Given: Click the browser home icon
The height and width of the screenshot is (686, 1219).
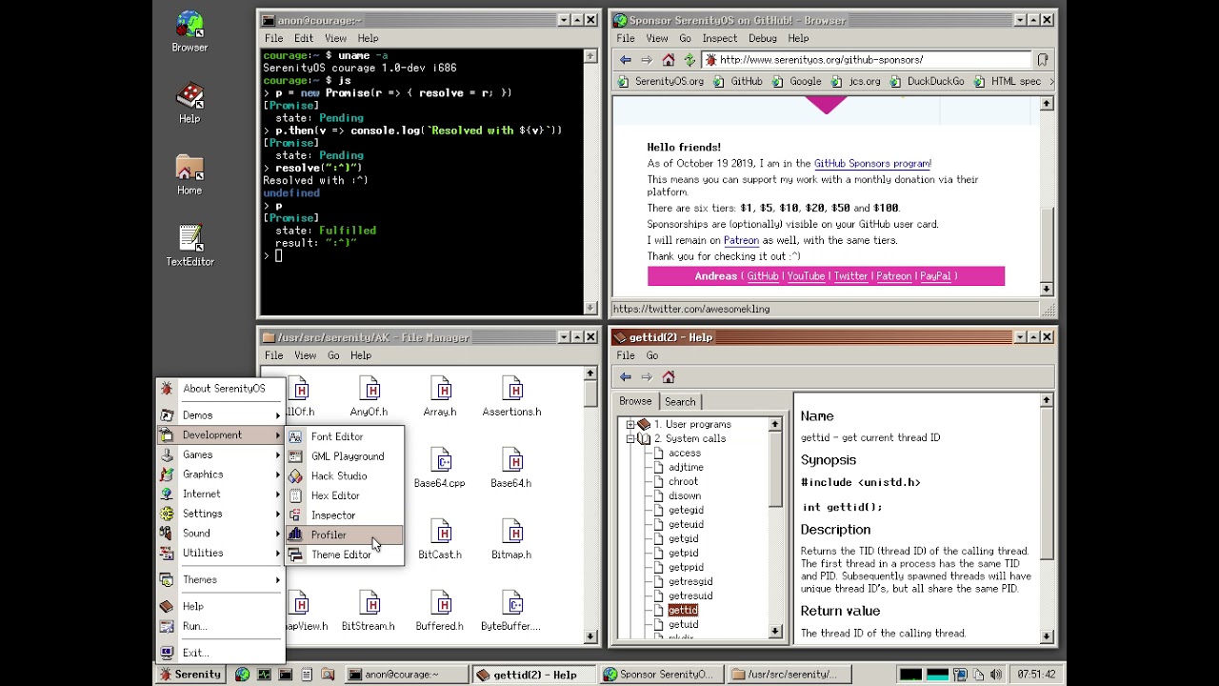Looking at the screenshot, I should click(669, 60).
